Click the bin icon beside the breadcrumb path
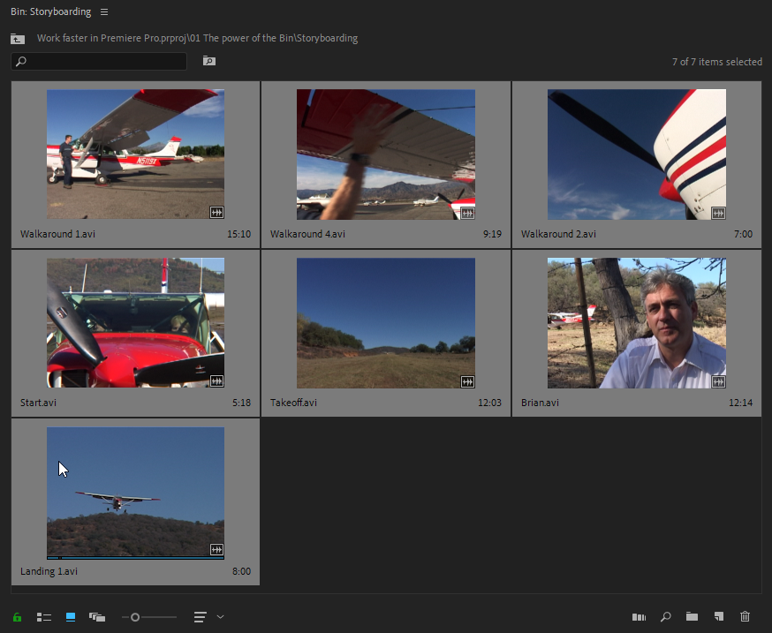This screenshot has width=772, height=633. tap(17, 39)
